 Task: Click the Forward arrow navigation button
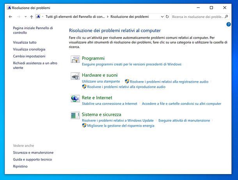click(18, 17)
